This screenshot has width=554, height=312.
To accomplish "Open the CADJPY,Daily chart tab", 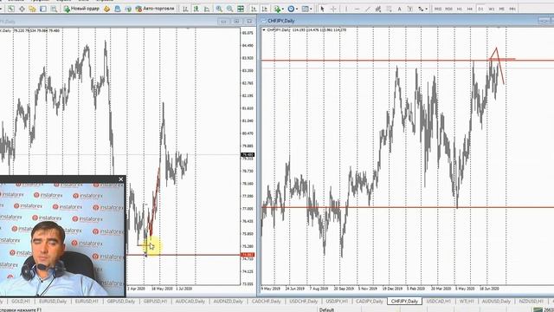I will tap(370, 302).
